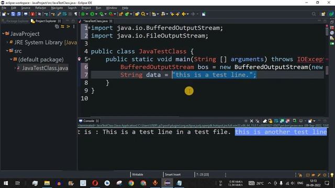Click code line 8 closing brace
The image size is (335, 188).
click(x=107, y=83)
